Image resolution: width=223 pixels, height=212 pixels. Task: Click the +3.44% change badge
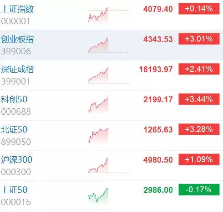coord(199,99)
